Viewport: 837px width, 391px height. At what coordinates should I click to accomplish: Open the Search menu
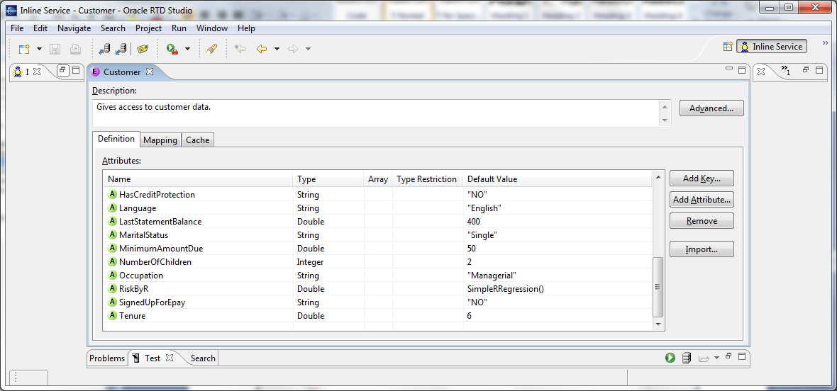pos(113,28)
